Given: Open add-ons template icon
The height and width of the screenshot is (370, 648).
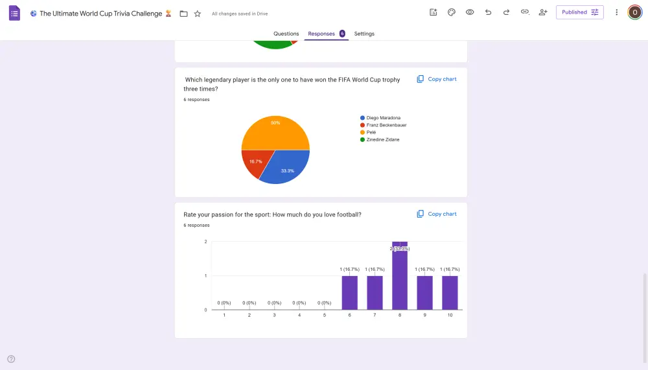Looking at the screenshot, I should (x=433, y=12).
